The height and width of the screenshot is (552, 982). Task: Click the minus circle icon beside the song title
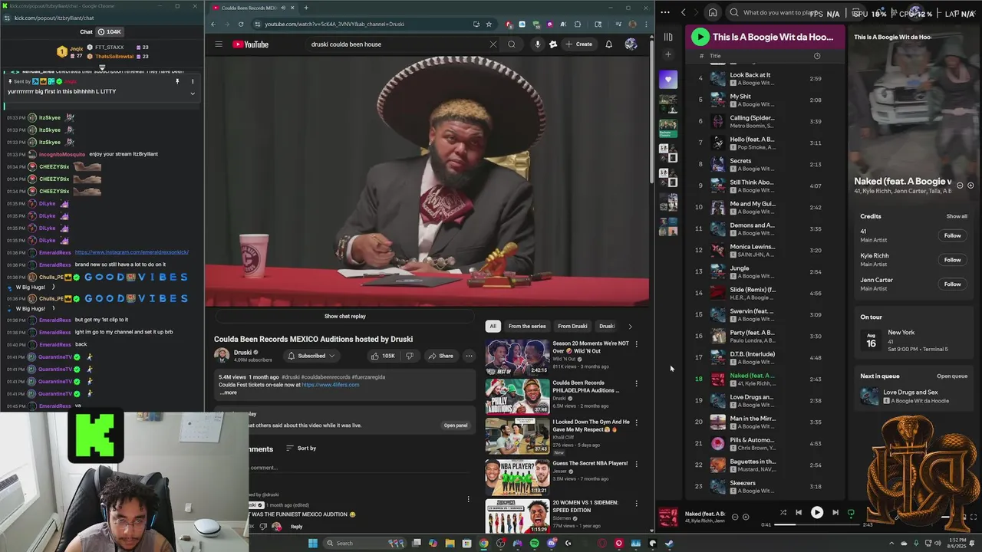tap(734, 517)
